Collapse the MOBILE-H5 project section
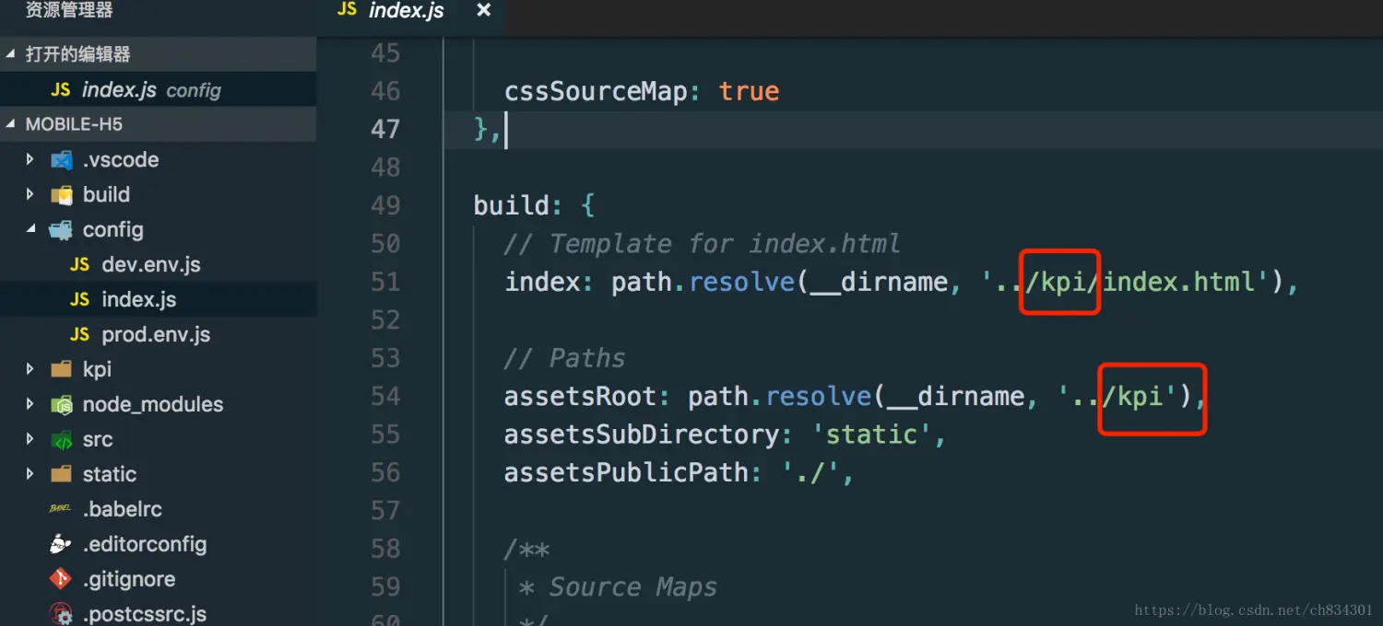Viewport: 1383px width, 626px height. (x=11, y=124)
